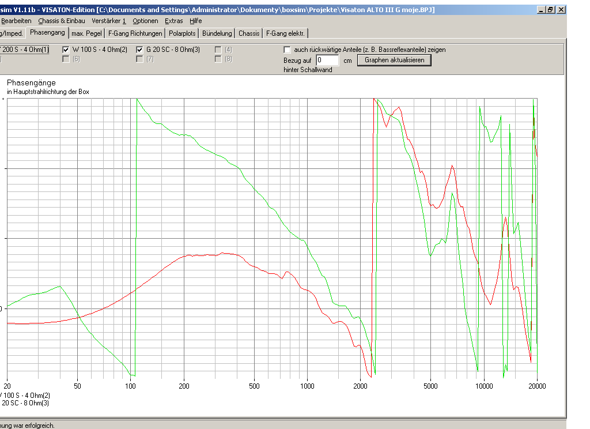This screenshot has height=429, width=590.
Task: Click the 5000 frequency axis label
Action: 430,386
